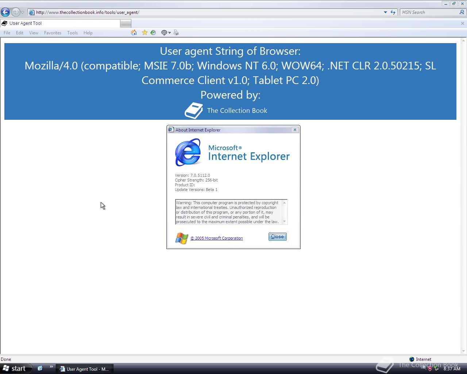Print the page with the printer icon
Screen dimensions: 467x374
pyautogui.click(x=176, y=33)
